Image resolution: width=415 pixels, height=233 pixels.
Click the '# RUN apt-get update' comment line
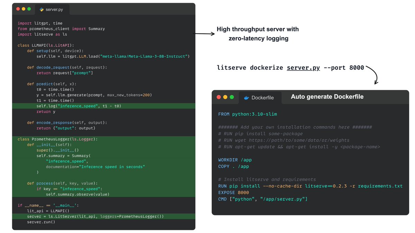(x=299, y=147)
